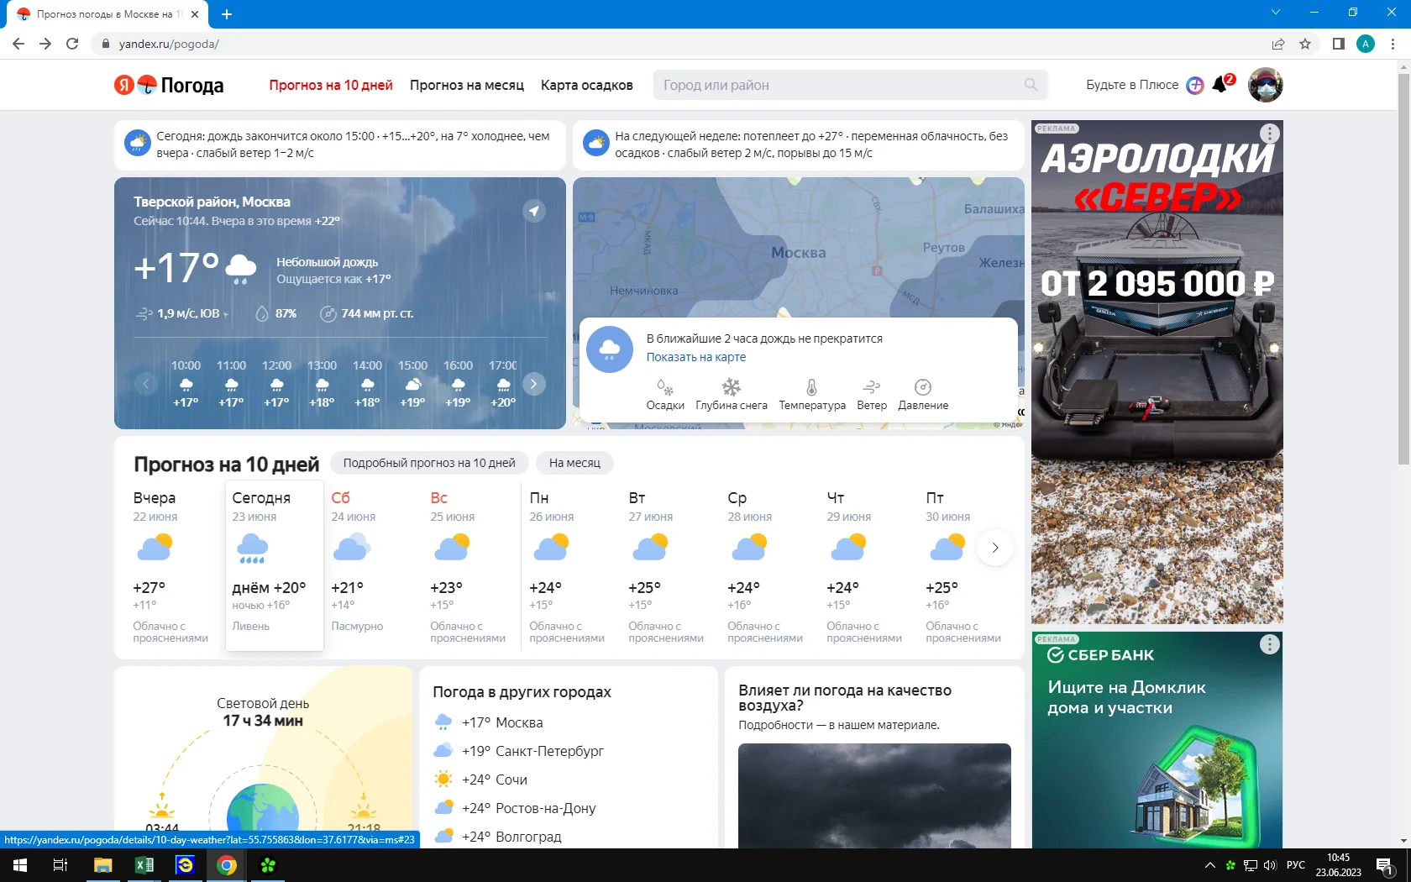Open the Windows Start menu
The width and height of the screenshot is (1411, 882).
point(20,865)
